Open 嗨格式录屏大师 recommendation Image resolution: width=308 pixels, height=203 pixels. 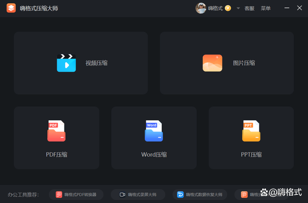tap(138, 194)
